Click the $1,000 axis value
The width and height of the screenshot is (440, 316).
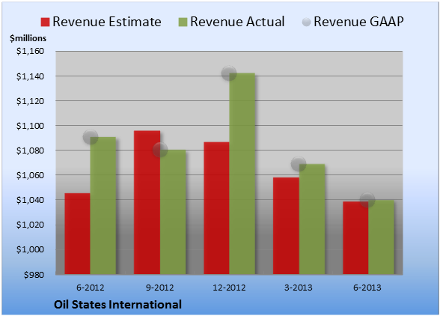tap(30, 249)
